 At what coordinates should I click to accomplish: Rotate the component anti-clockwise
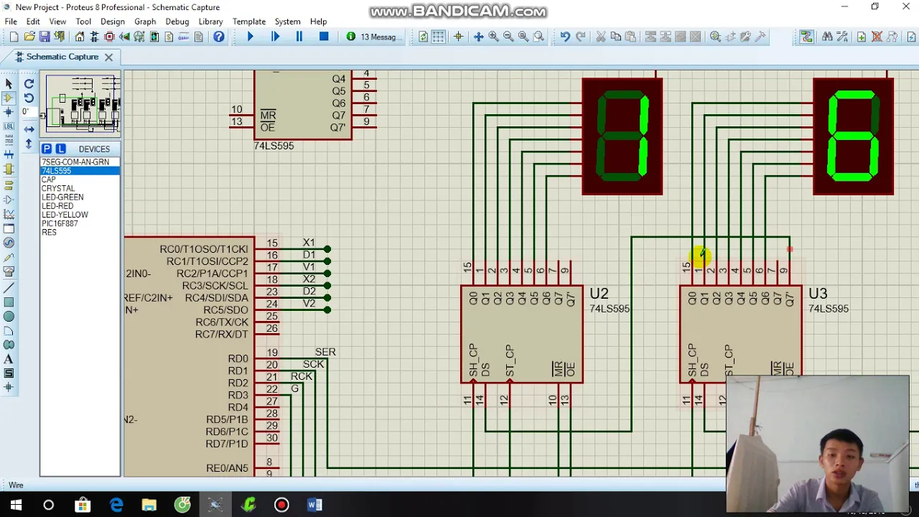point(29,98)
